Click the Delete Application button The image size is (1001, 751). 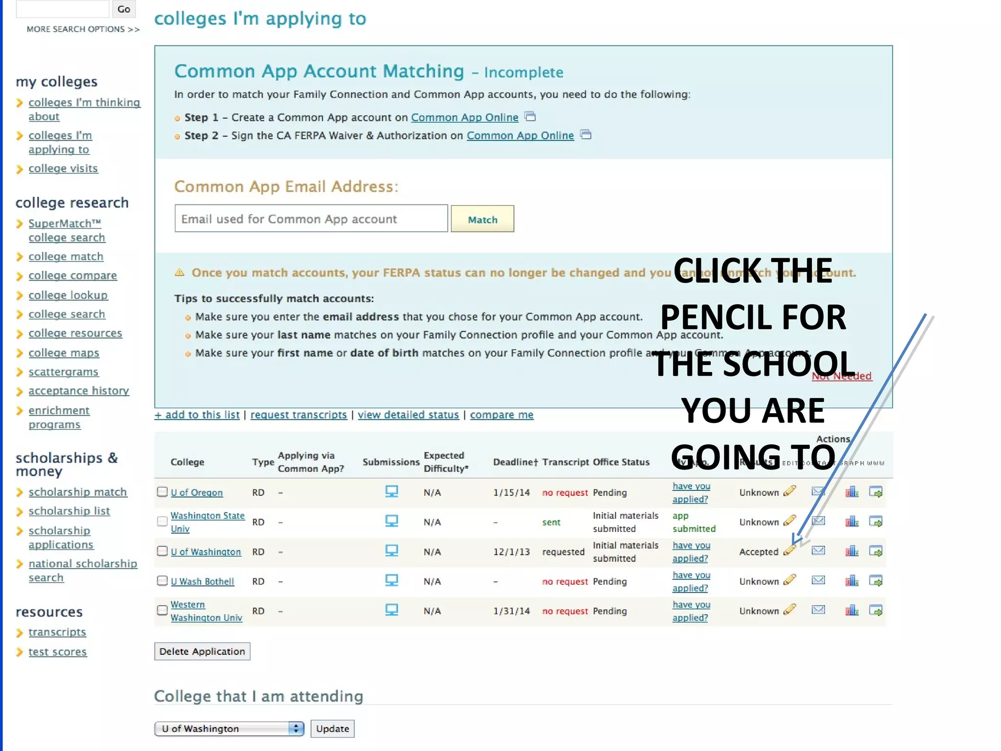(202, 651)
